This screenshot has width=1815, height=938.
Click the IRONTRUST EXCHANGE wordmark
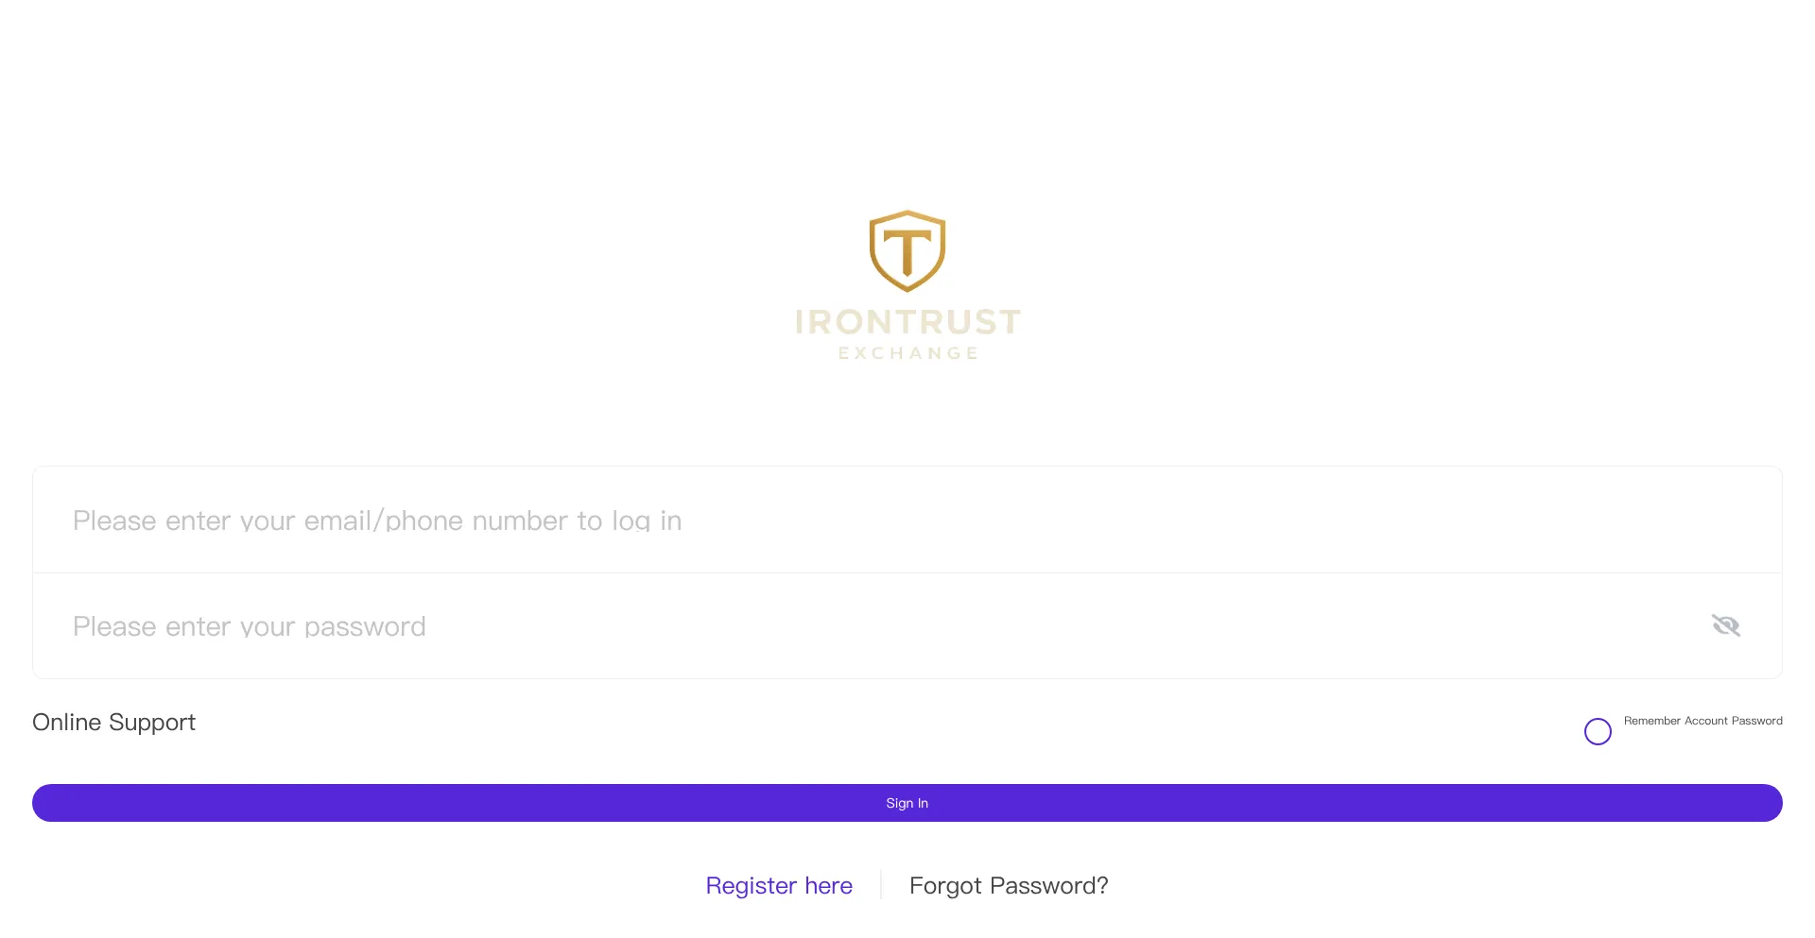906,326
